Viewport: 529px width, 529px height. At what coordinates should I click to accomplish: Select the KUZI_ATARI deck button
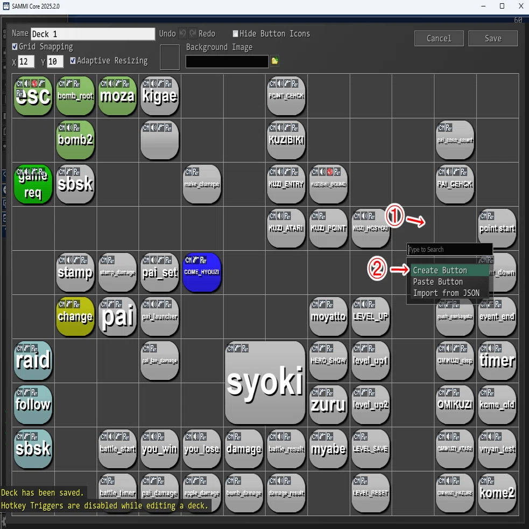(x=286, y=228)
